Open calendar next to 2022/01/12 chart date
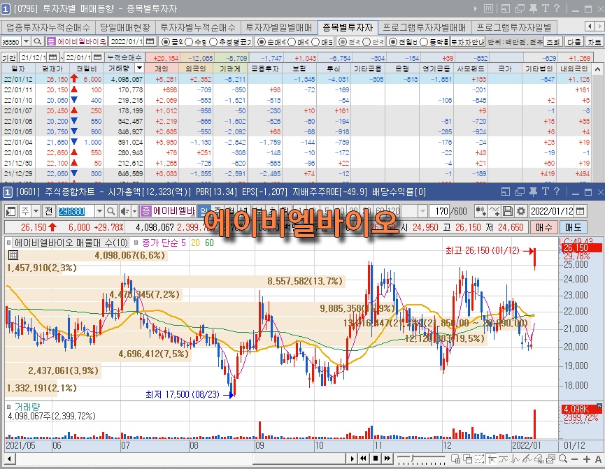 580,211
